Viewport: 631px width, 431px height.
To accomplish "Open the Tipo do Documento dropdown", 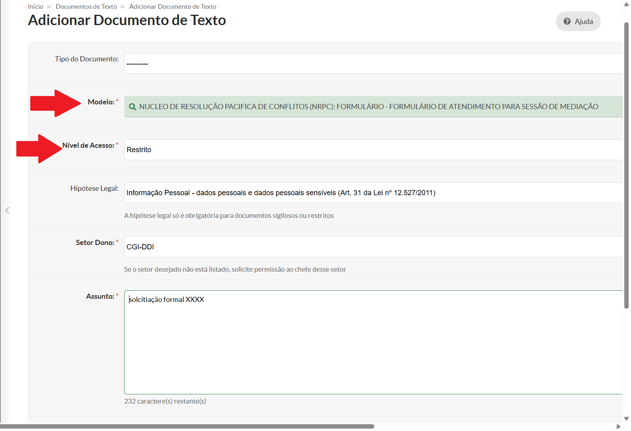I will (373, 64).
